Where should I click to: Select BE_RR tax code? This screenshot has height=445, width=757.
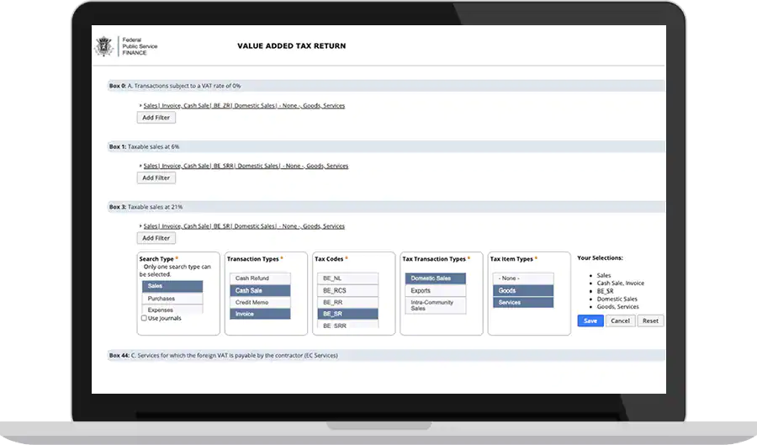pyautogui.click(x=347, y=303)
